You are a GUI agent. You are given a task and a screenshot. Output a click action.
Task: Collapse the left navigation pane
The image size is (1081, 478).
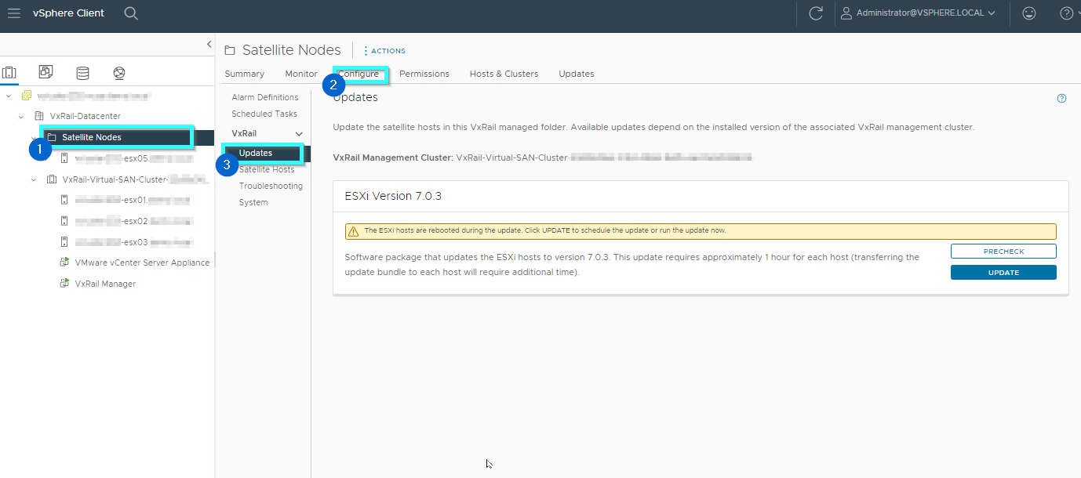(209, 44)
